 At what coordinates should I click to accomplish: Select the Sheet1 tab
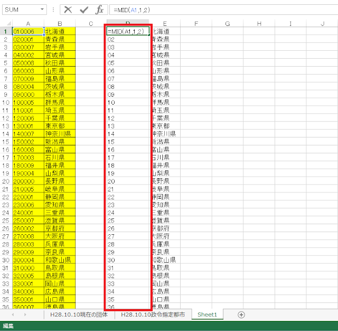208,315
